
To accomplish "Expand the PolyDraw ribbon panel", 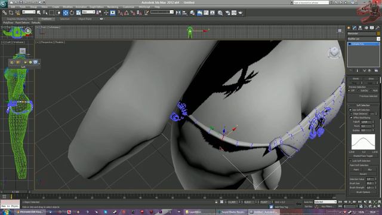I will point(8,23).
